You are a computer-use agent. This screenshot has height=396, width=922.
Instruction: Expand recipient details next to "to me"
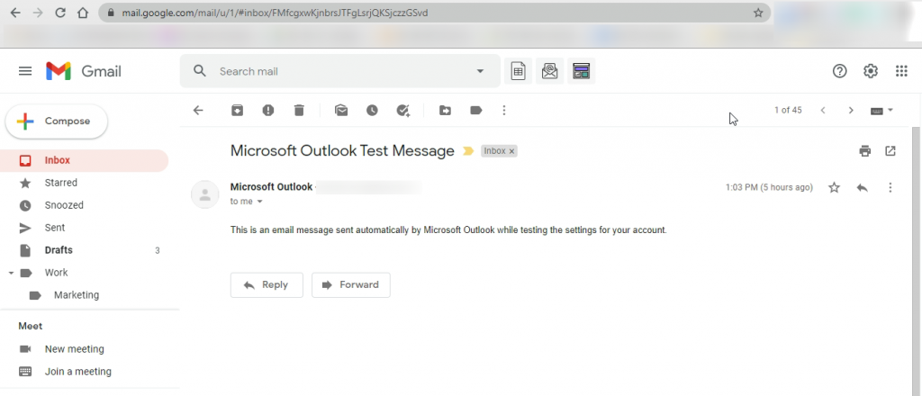[260, 202]
